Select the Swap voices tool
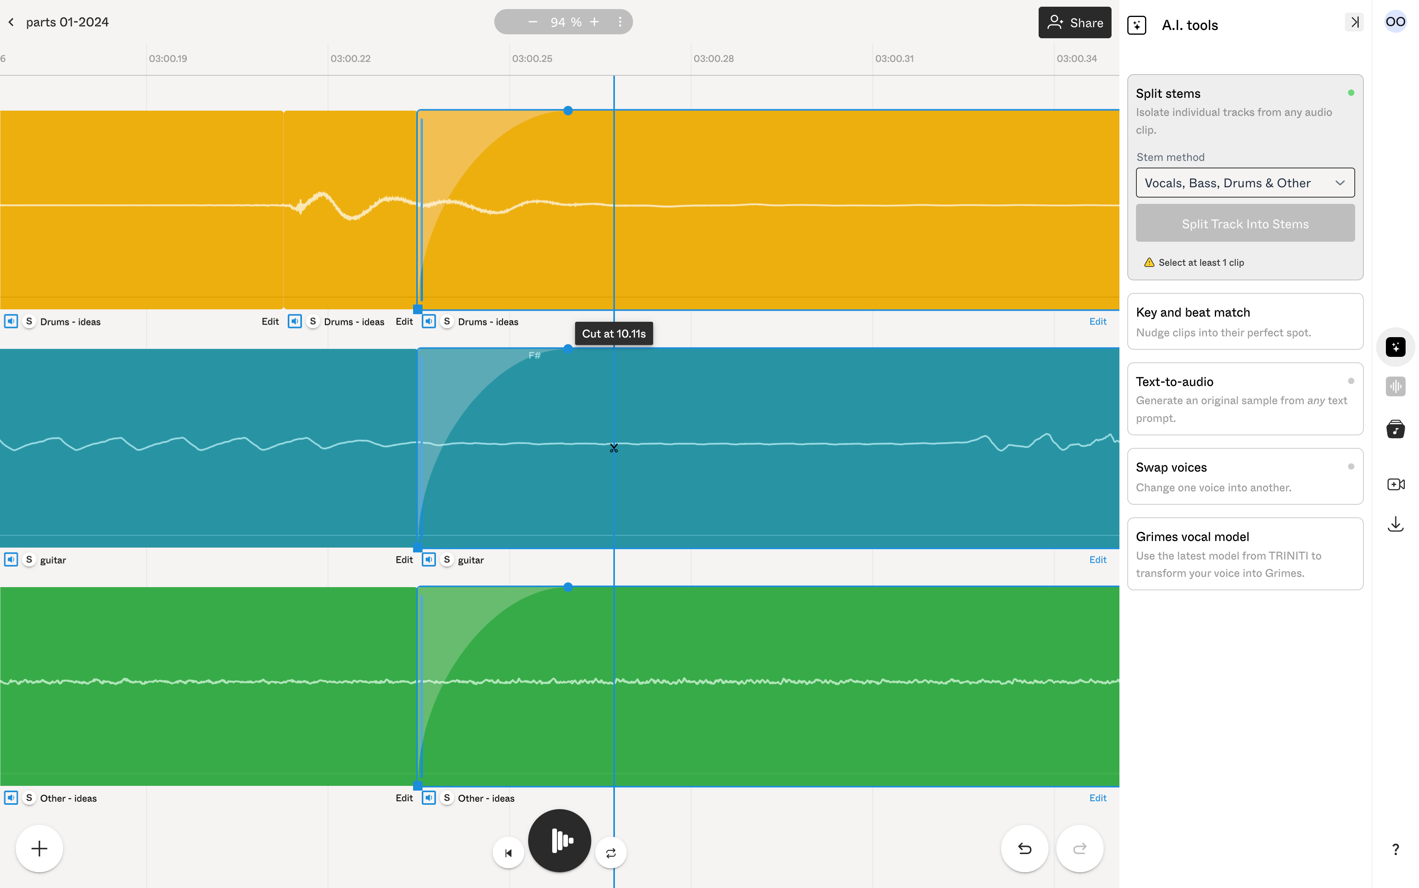 pos(1245,476)
